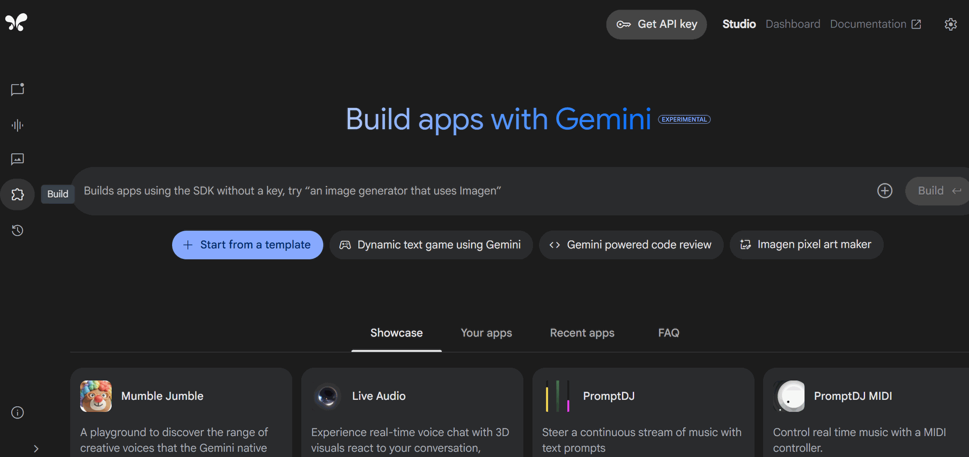969x457 pixels.
Task: Open the Mumble Jumble clown thumbnail
Action: pyautogui.click(x=96, y=396)
